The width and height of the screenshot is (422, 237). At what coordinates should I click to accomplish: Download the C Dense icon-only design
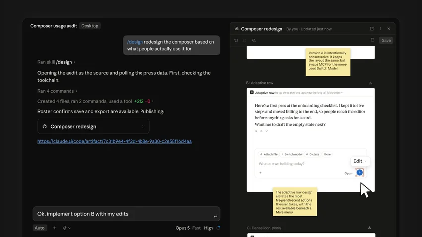[369, 228]
